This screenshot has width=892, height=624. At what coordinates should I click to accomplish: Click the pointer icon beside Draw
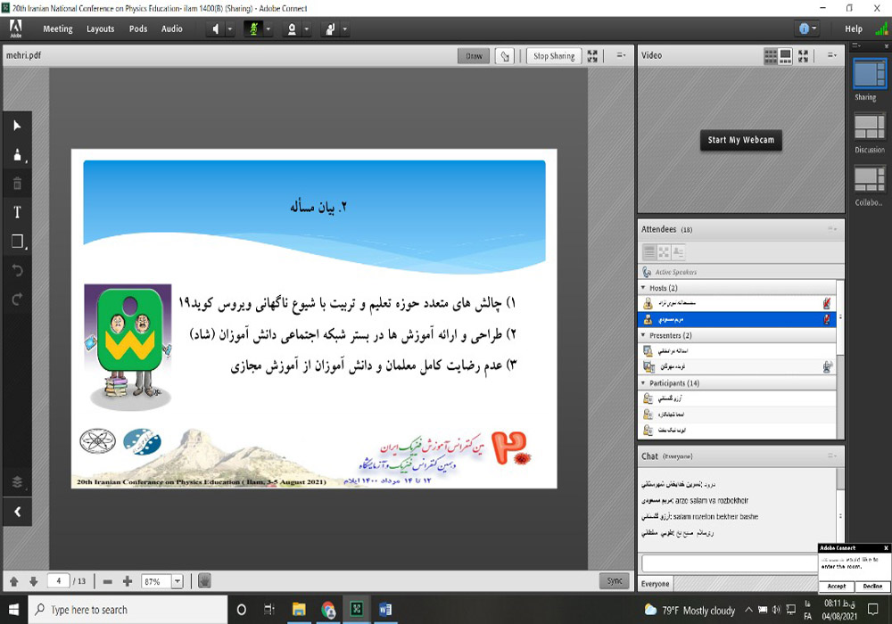click(x=505, y=56)
